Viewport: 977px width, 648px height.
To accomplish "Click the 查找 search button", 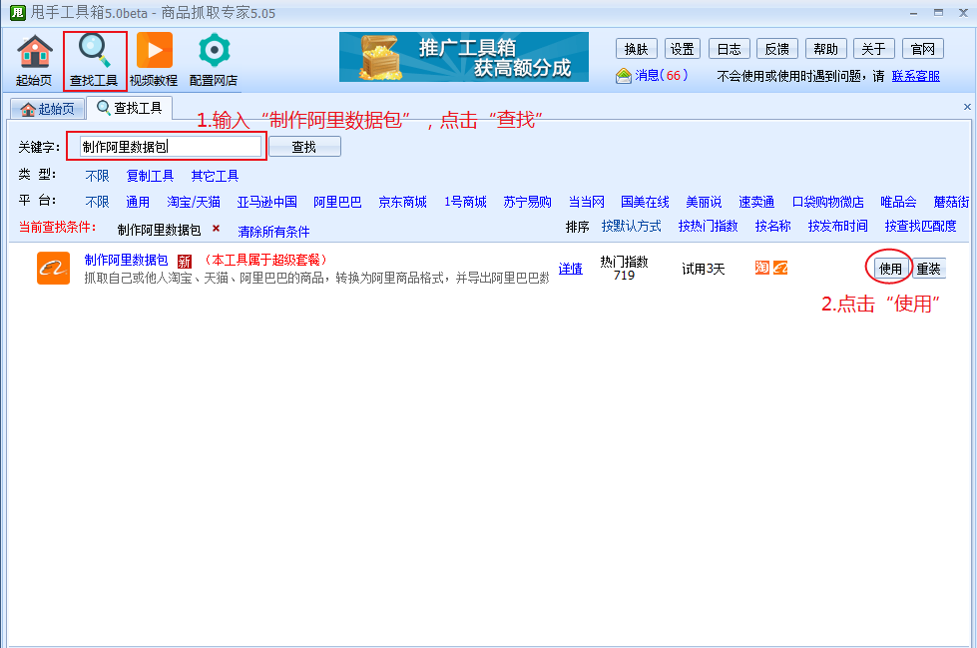I will 304,147.
